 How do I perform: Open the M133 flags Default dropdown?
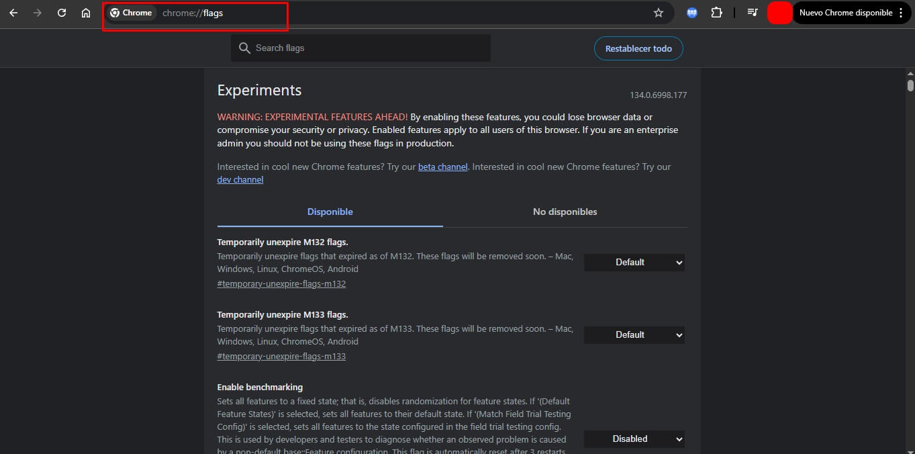(x=634, y=335)
